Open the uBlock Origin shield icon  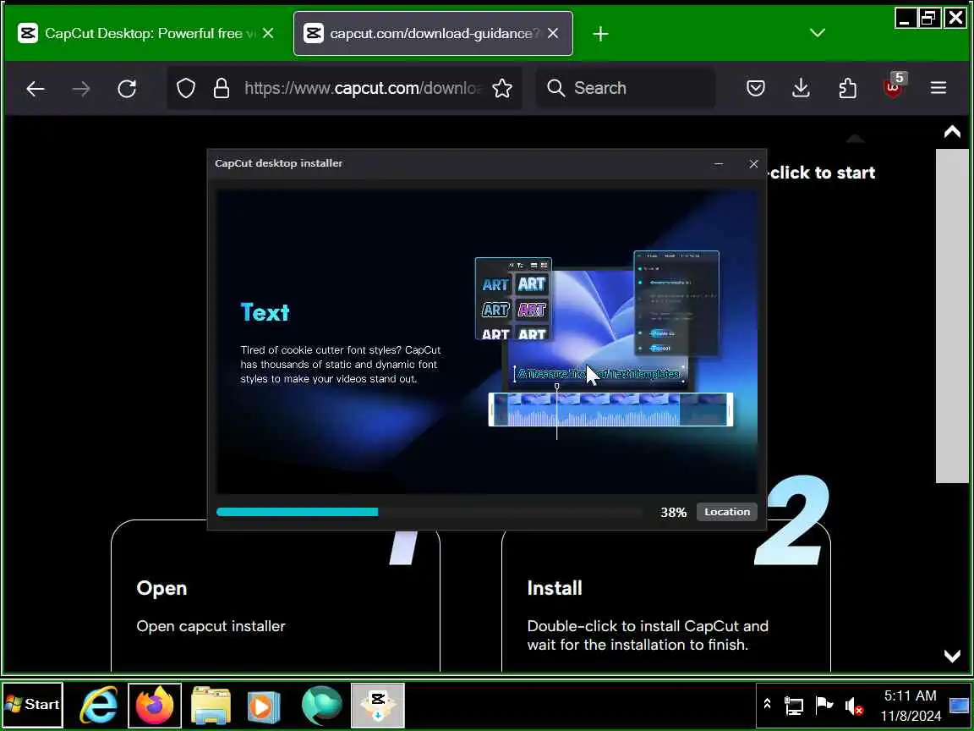(x=893, y=88)
